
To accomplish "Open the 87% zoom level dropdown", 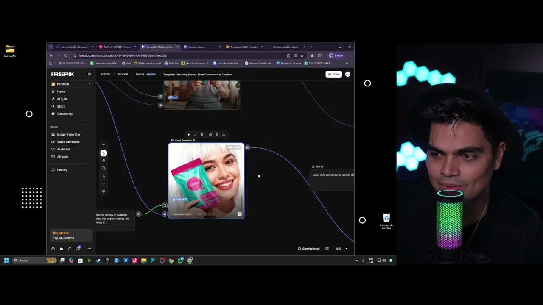I will click(341, 249).
